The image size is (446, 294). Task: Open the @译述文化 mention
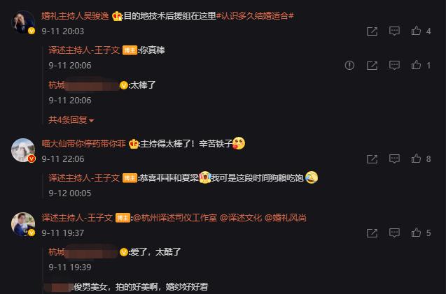click(x=241, y=218)
